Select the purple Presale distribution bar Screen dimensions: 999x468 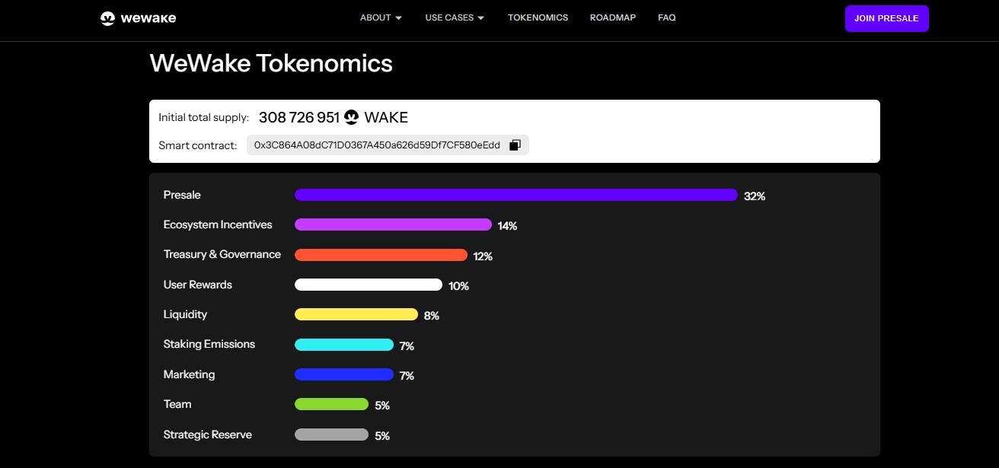[515, 195]
